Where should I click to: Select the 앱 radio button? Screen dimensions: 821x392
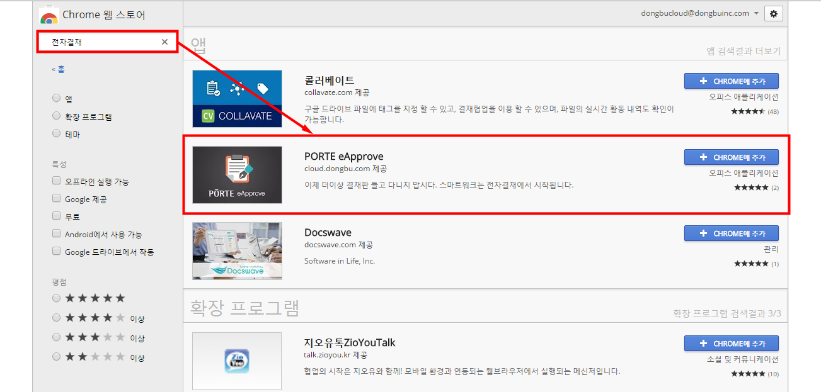point(57,98)
